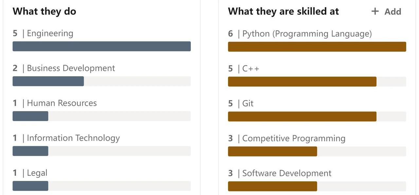419x195 pixels.
Task: Open the Business Development label
Action: [x=71, y=68]
